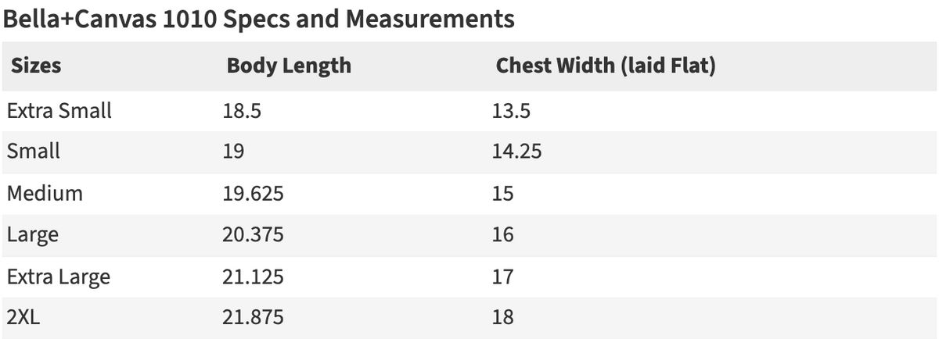Select the 14.25 chest width cell
This screenshot has width=939, height=339.
point(517,150)
